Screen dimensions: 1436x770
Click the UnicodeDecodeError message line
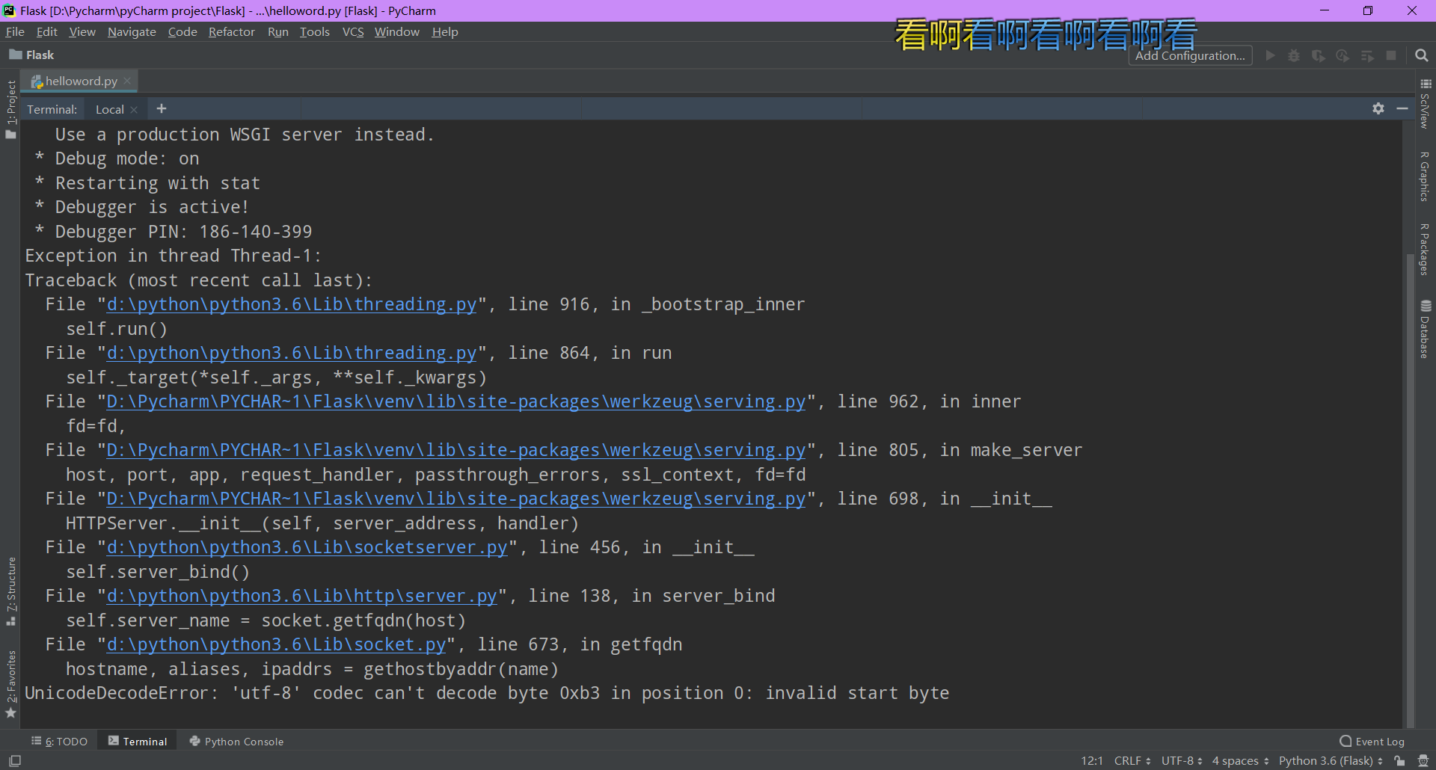point(487,693)
